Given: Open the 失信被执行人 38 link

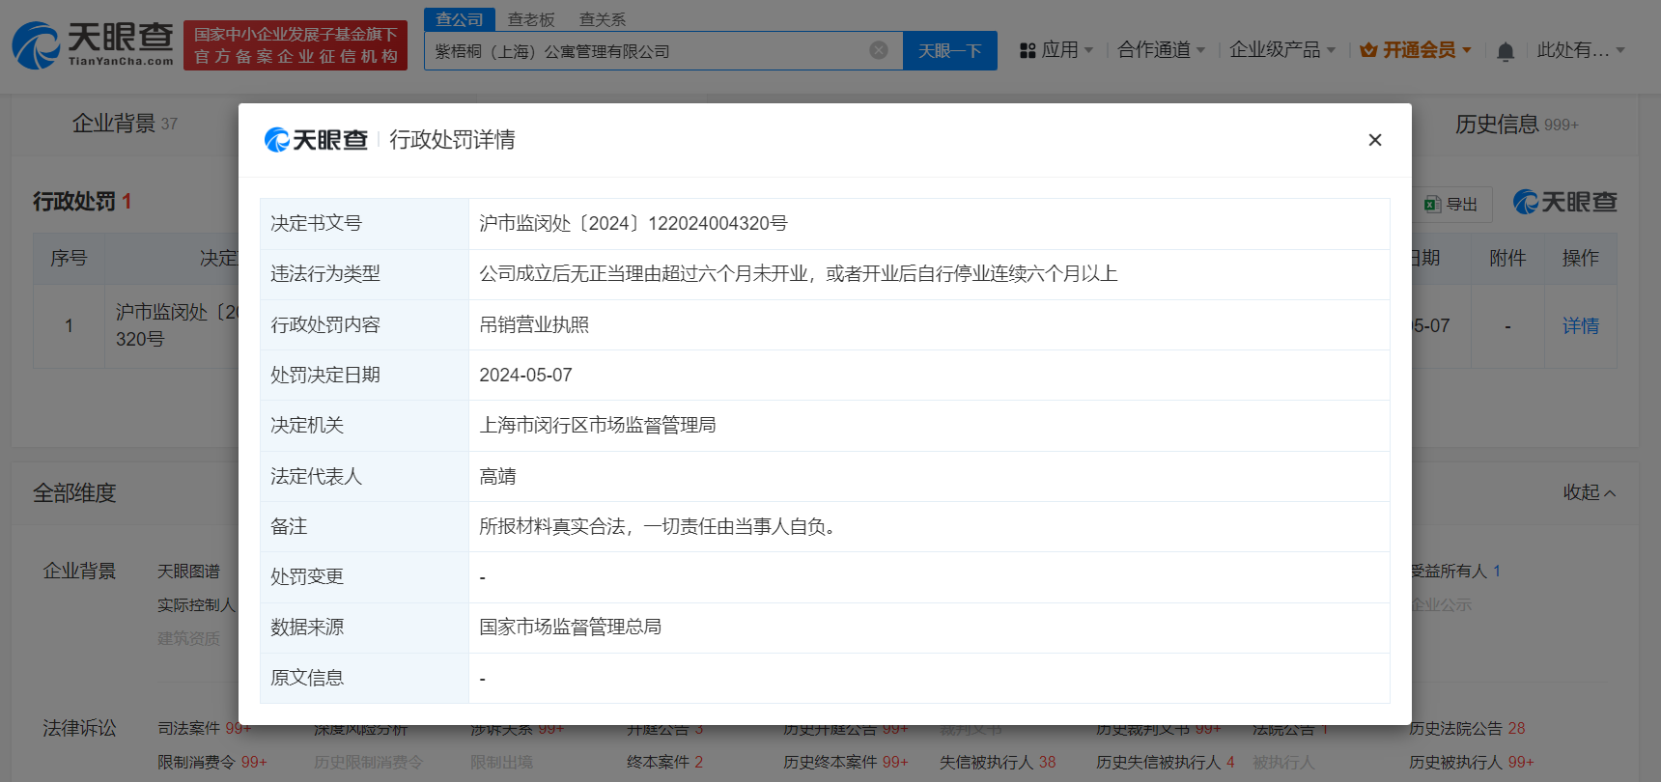Looking at the screenshot, I should [x=998, y=762].
